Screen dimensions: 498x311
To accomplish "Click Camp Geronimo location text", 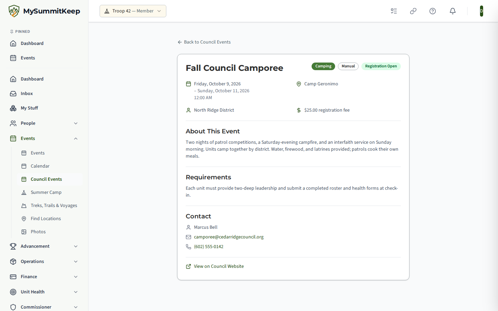I will [321, 84].
